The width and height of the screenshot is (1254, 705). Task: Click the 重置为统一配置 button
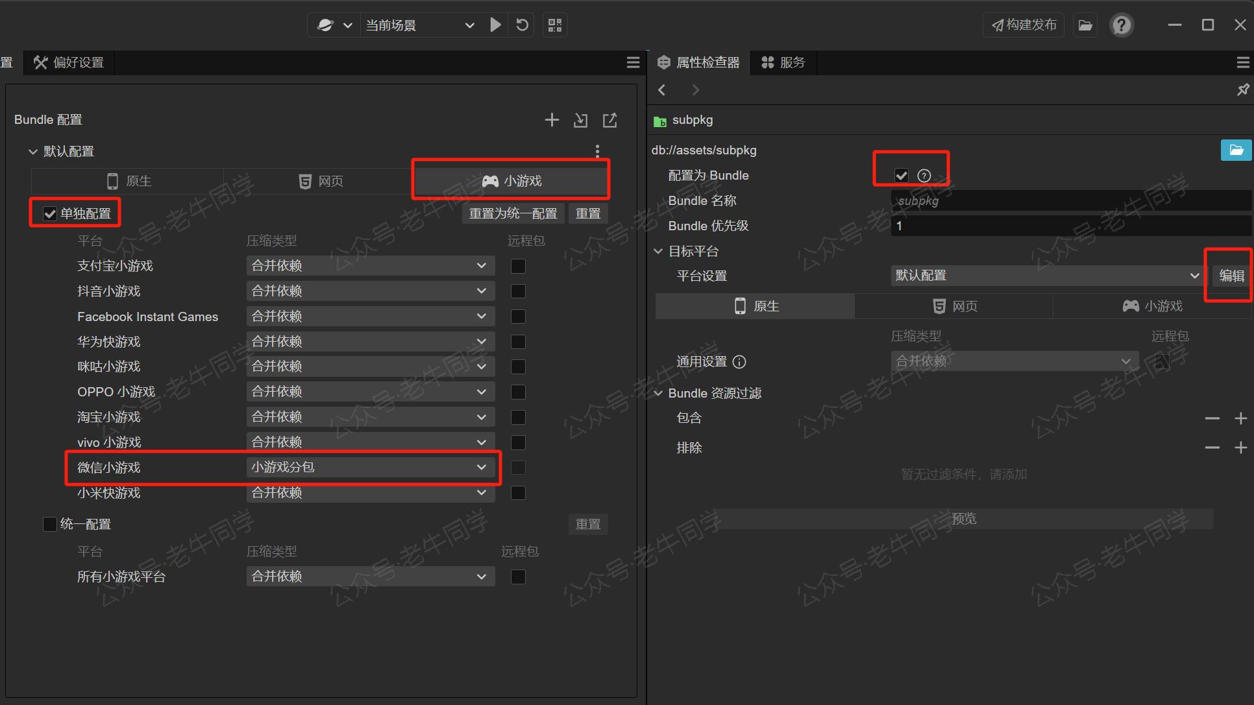coord(513,213)
